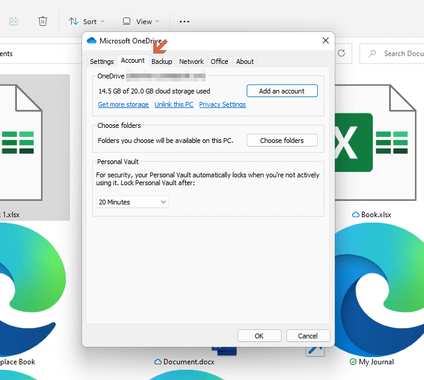
Task: Click the green synced checkmark beside My Journal
Action: click(353, 362)
